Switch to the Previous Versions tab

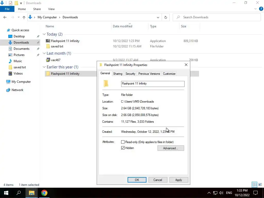149,73
